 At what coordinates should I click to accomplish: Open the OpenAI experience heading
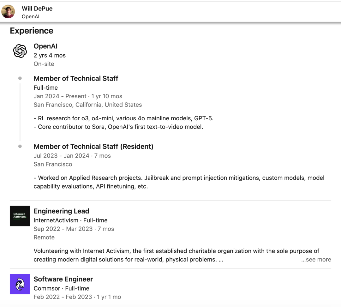point(45,46)
